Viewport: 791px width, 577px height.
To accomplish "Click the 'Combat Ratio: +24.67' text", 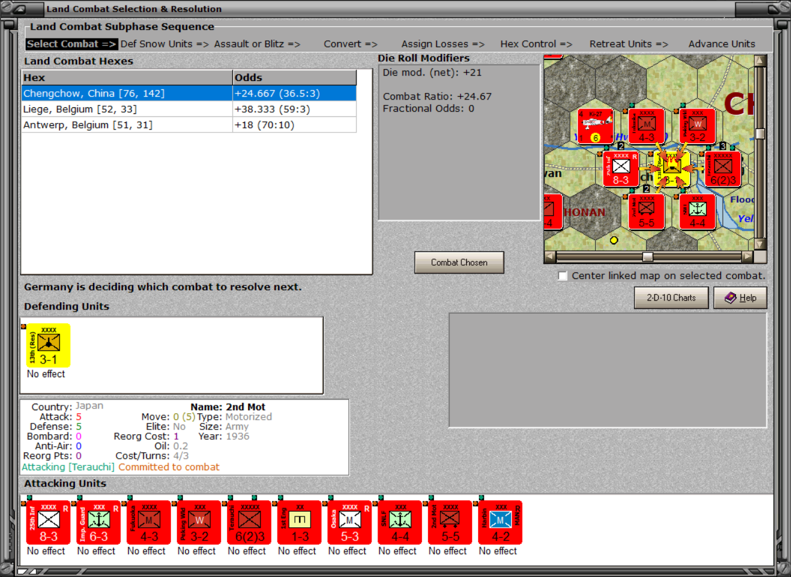I will 437,97.
